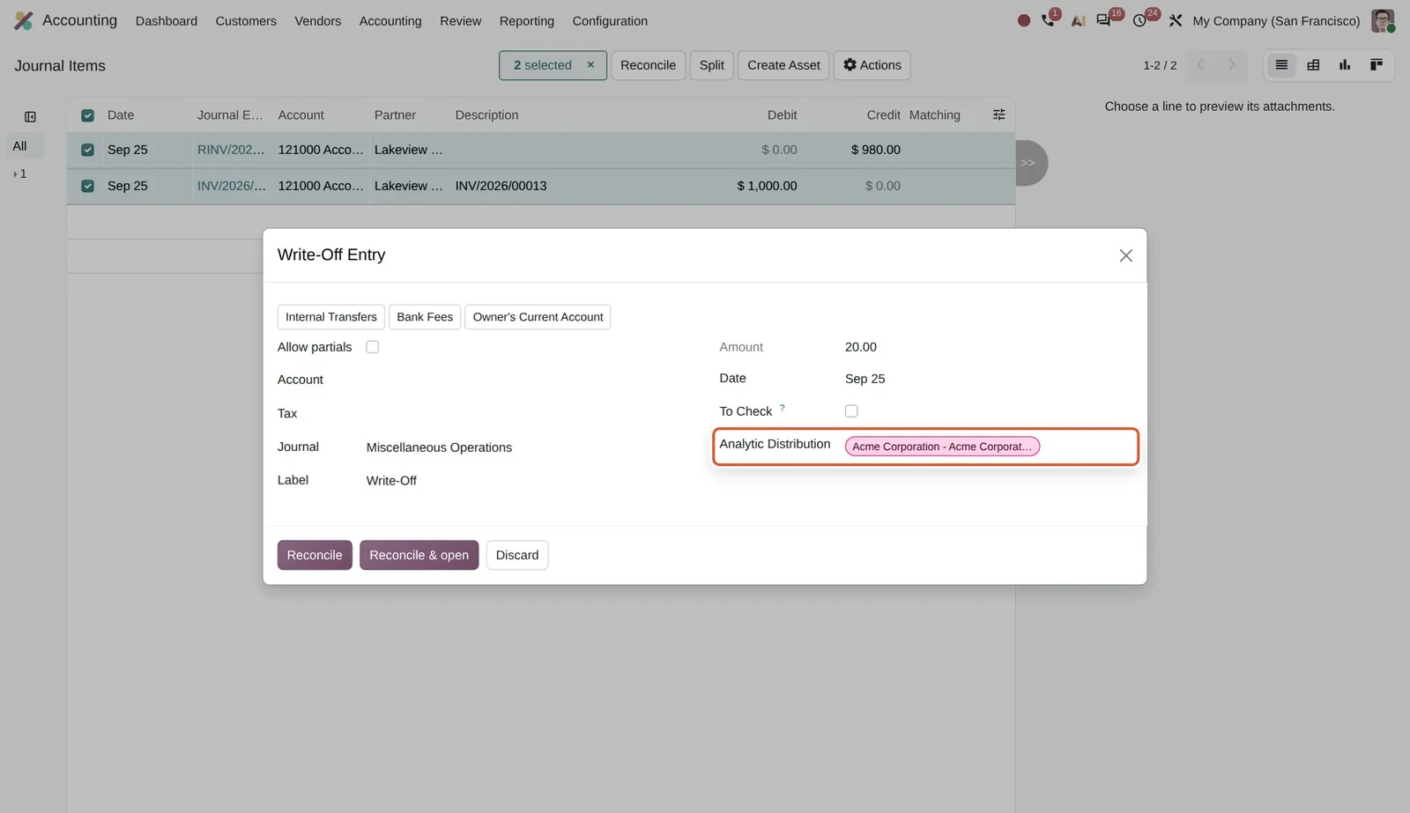This screenshot has height=813, width=1410.
Task: Go to next page of records
Action: pos(1232,64)
